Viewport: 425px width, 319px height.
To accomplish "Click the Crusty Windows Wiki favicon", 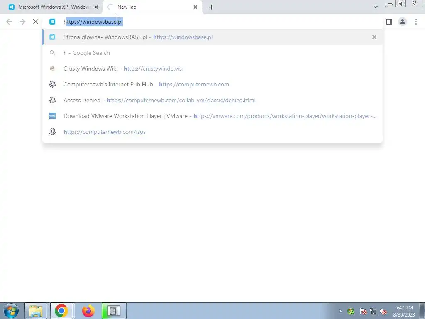I will [52, 69].
